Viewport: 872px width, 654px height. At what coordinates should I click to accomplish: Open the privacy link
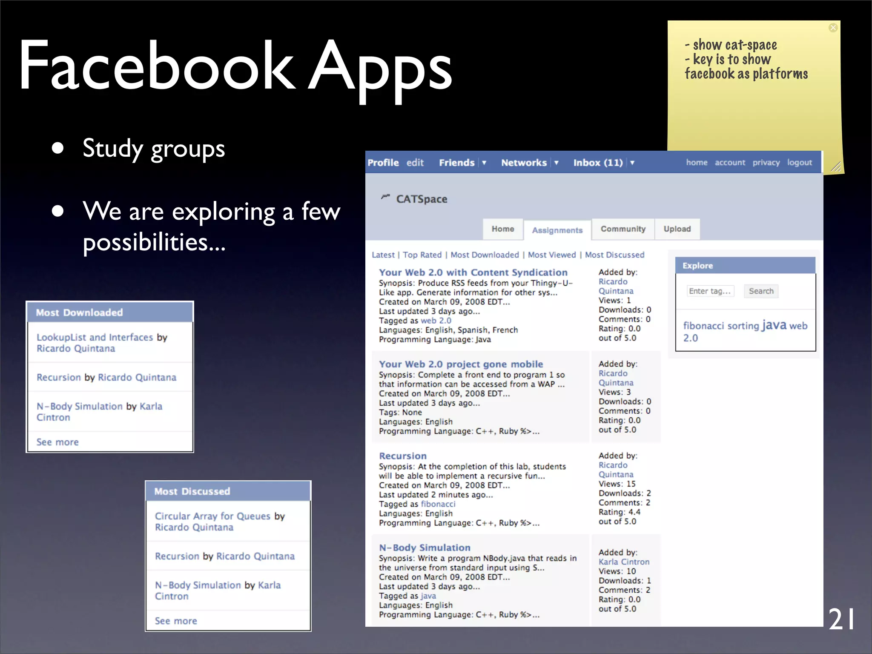point(766,163)
